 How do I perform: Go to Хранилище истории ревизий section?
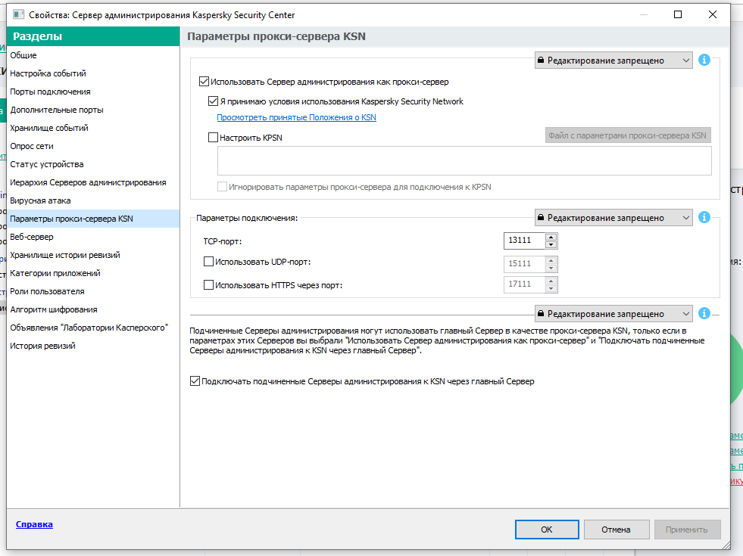[x=93, y=255]
